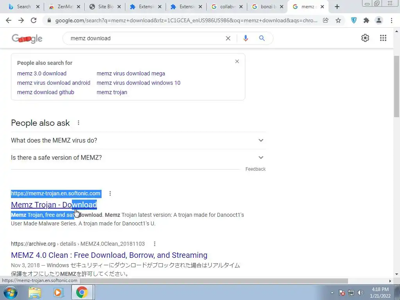Switch to the Search tab

tap(23, 7)
